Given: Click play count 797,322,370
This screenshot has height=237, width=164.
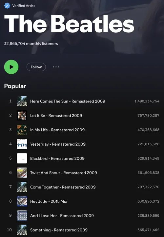Looking at the screenshot, I should coord(148,187).
